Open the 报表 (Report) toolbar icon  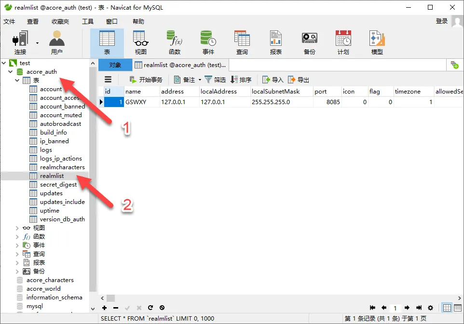point(275,43)
